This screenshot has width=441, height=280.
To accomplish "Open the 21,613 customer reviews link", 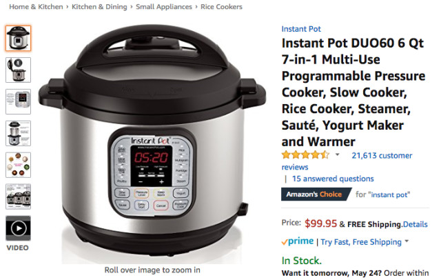I will coord(347,161).
